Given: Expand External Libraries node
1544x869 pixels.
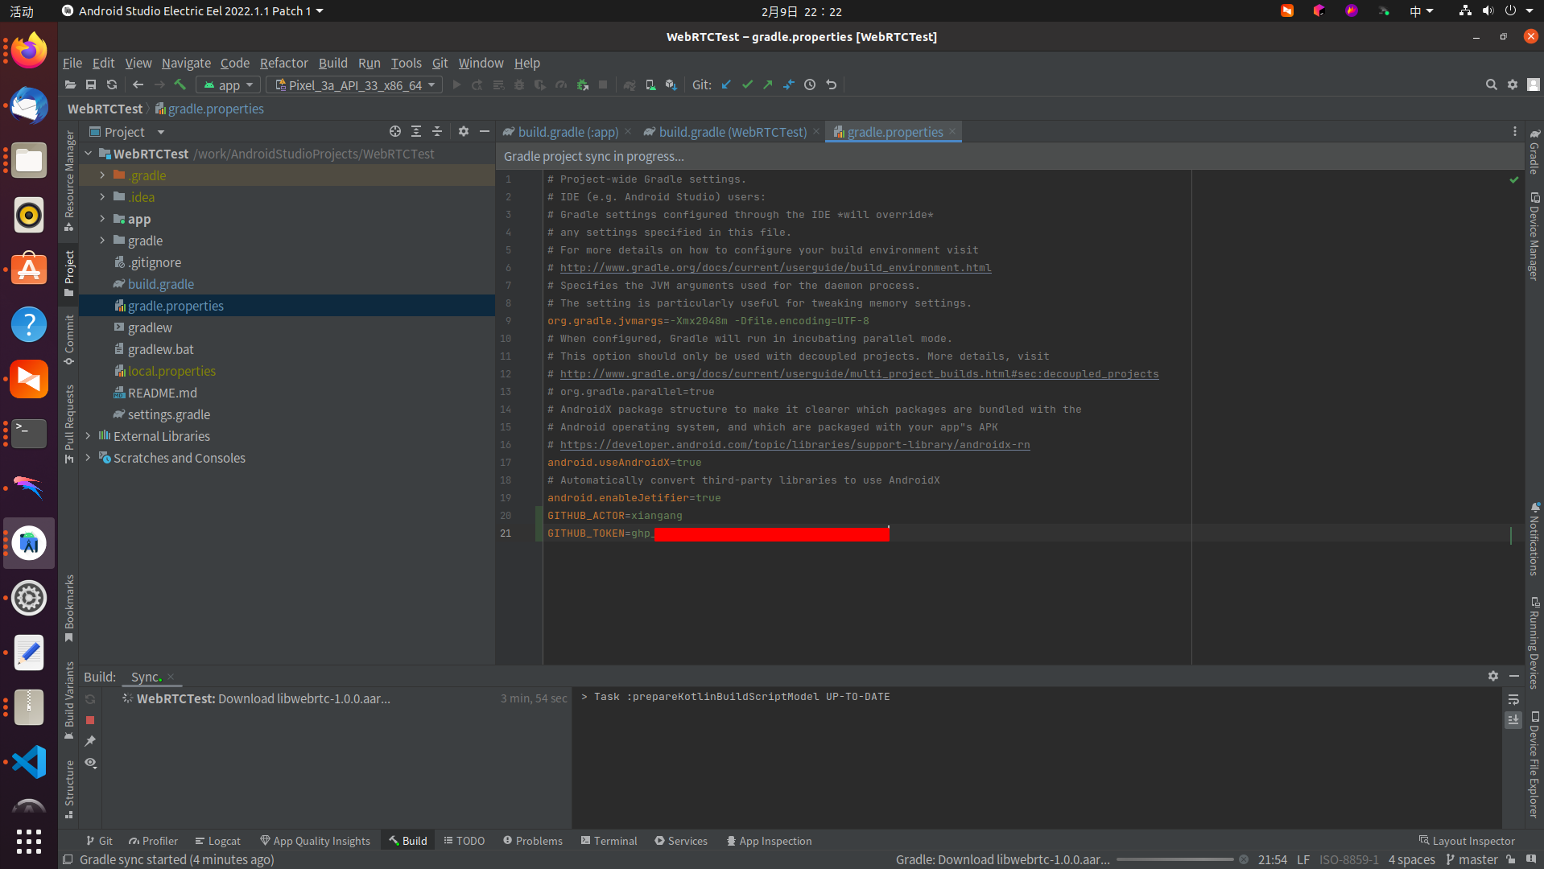Looking at the screenshot, I should coord(88,436).
